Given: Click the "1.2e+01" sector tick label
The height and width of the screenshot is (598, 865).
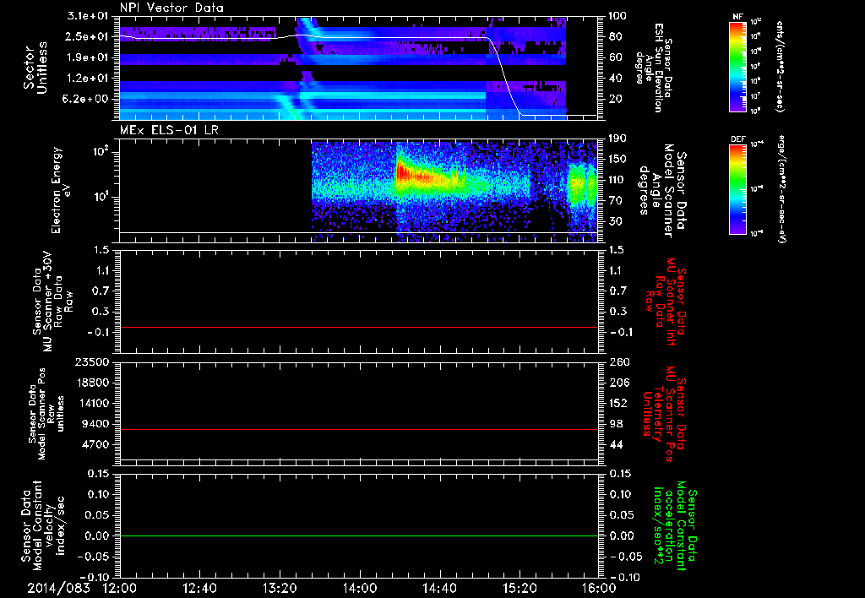Looking at the screenshot, I should pos(88,79).
